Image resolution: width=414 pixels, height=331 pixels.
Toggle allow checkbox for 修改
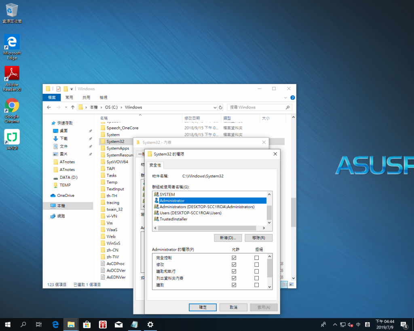click(x=234, y=264)
